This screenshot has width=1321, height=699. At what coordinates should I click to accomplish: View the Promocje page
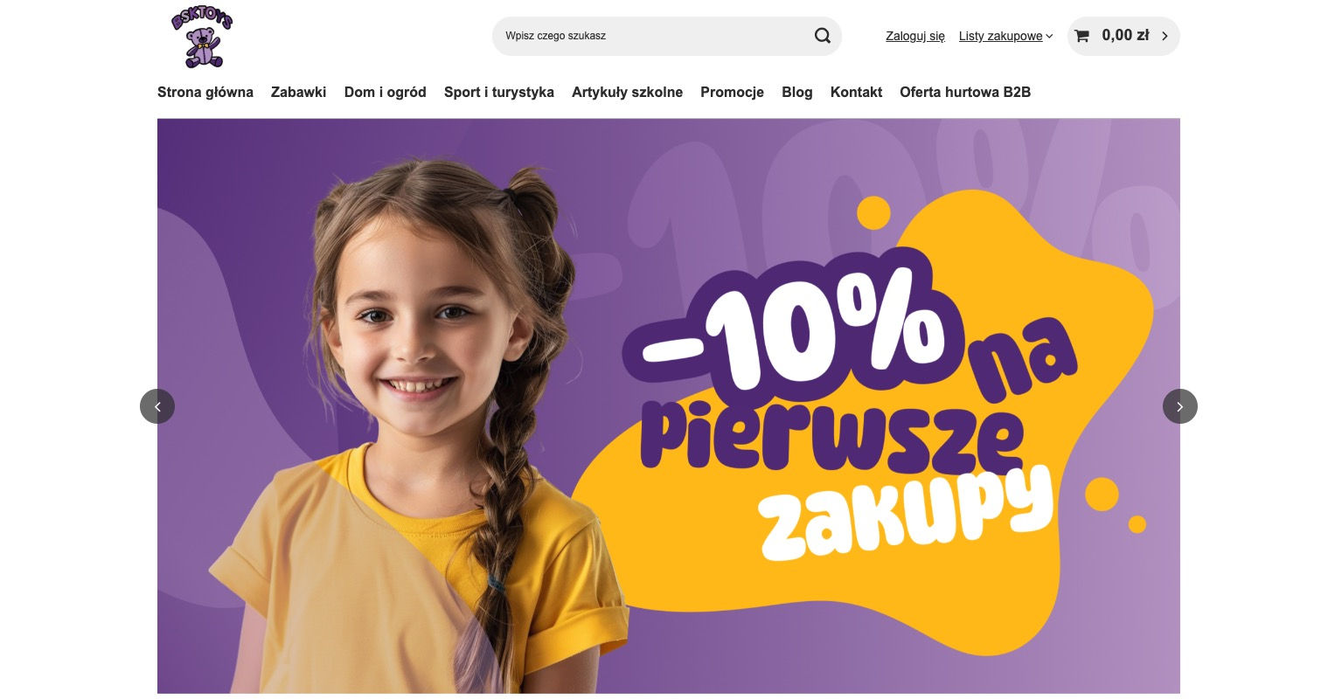pyautogui.click(x=732, y=92)
